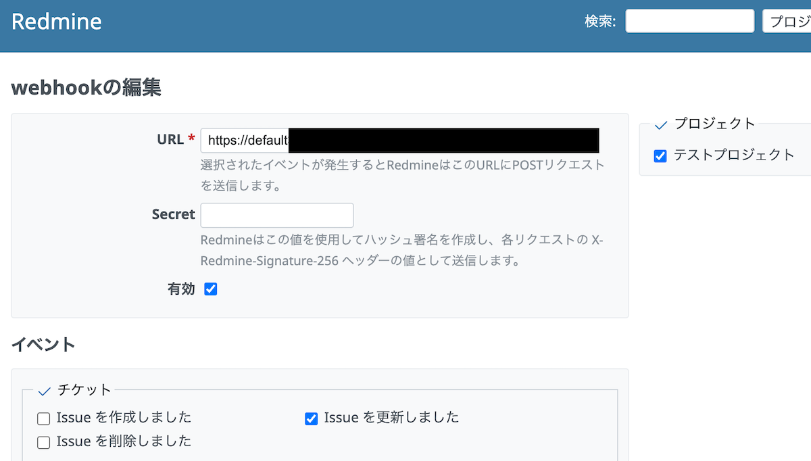Check the Issue を削除しました checkbox

(44, 443)
